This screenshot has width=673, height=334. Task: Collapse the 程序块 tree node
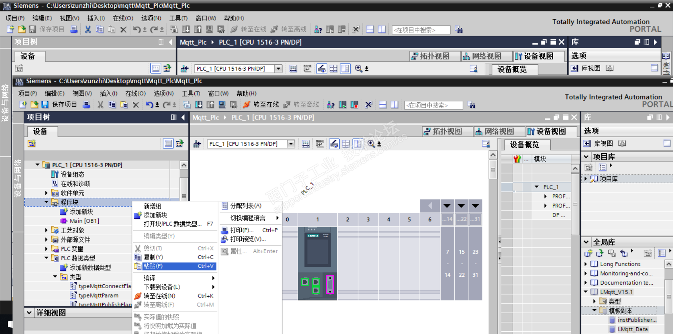click(46, 202)
